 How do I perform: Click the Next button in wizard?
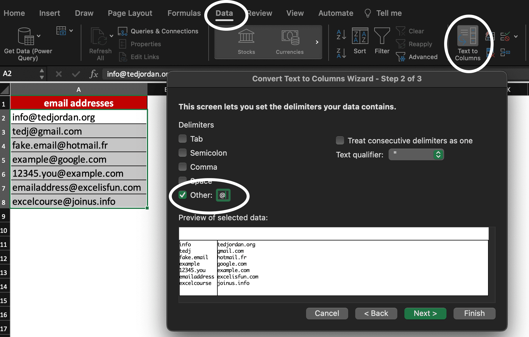[425, 313]
